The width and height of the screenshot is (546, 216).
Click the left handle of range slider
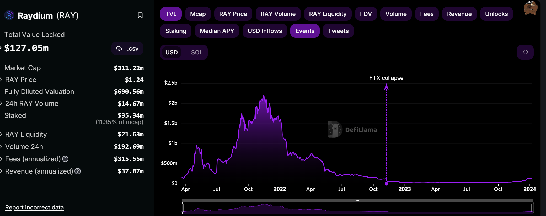coord(182,208)
